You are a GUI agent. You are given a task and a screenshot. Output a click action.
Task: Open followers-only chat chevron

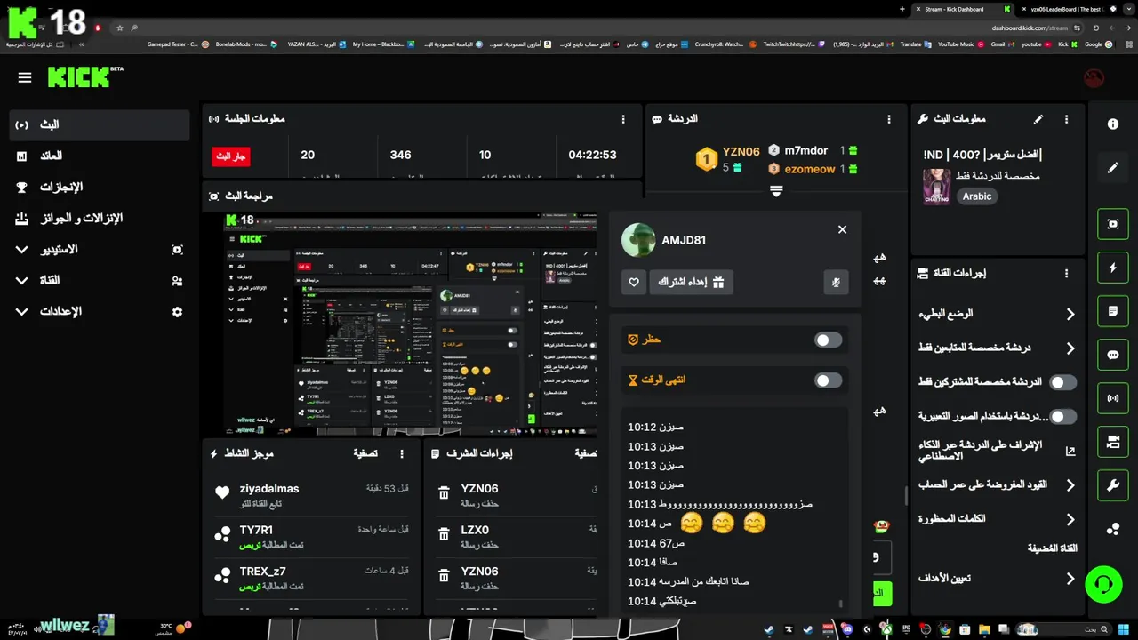(x=1070, y=348)
